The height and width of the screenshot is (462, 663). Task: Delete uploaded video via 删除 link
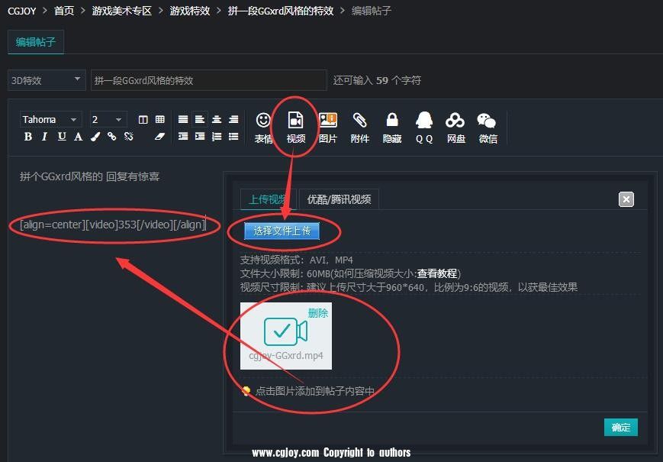(318, 313)
